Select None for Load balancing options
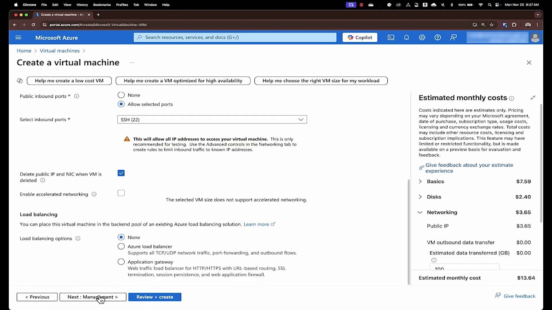 pyautogui.click(x=121, y=237)
